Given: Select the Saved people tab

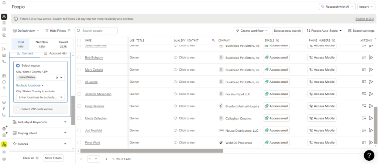Looking at the screenshot, I should [x=63, y=44].
